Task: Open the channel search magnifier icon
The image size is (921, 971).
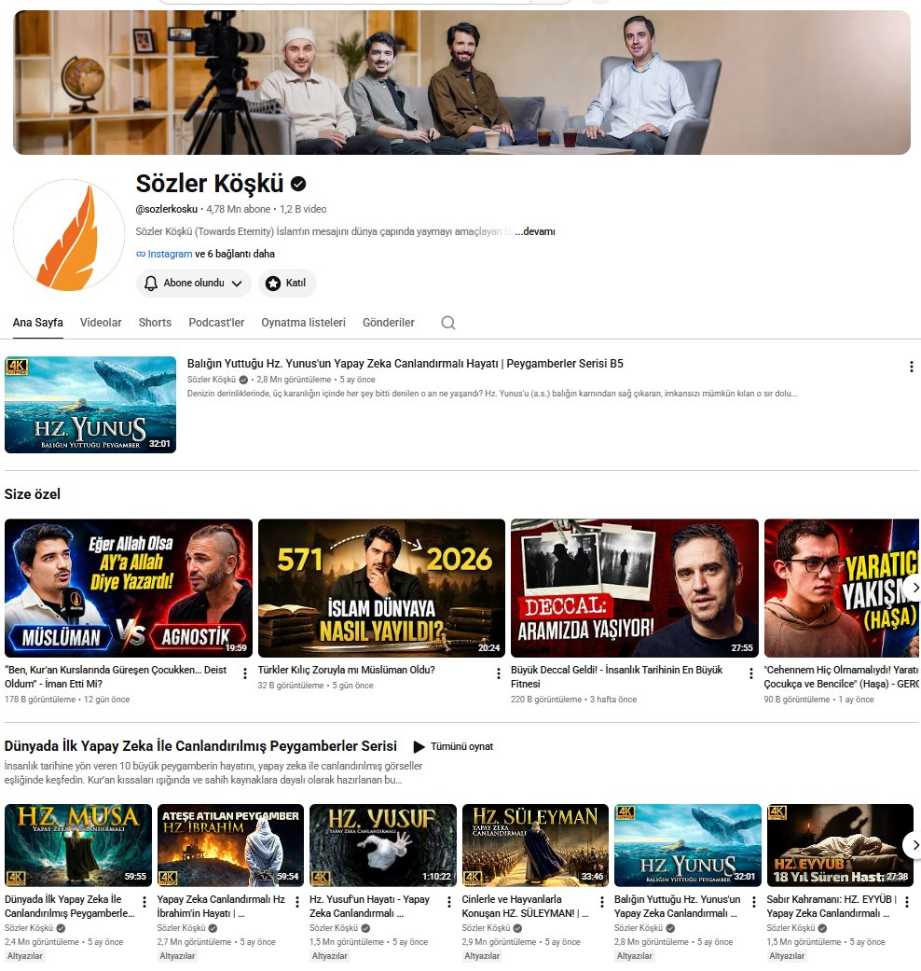Action: 448,323
